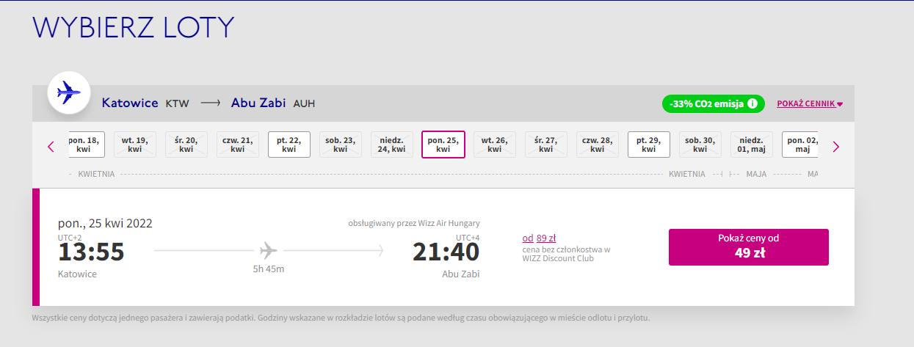Click WIZZ Discount Club membership note
Screen dimensions: 914x347
[566, 254]
